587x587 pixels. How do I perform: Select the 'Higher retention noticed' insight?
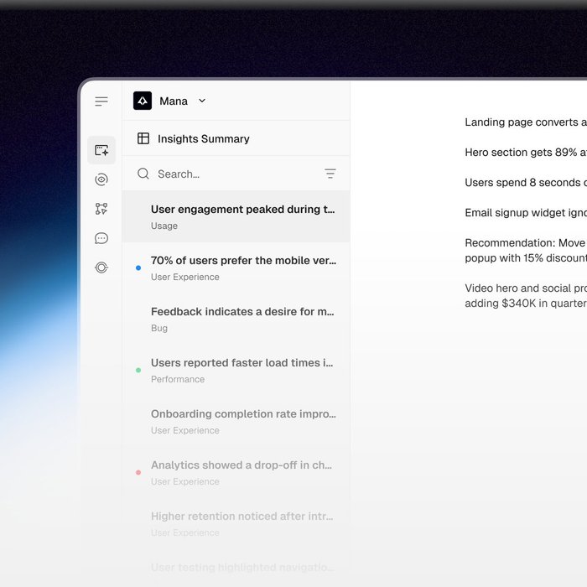pos(242,523)
